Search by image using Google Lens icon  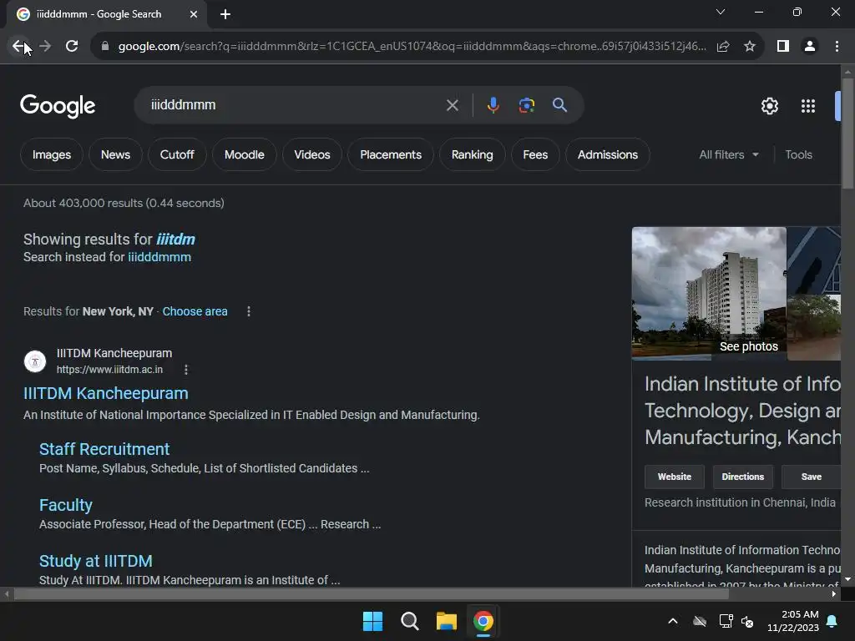click(526, 105)
